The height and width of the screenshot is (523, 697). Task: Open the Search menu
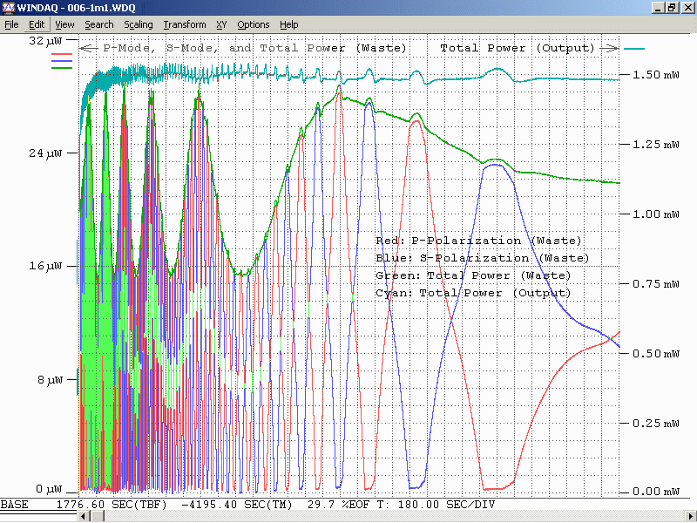pos(99,24)
